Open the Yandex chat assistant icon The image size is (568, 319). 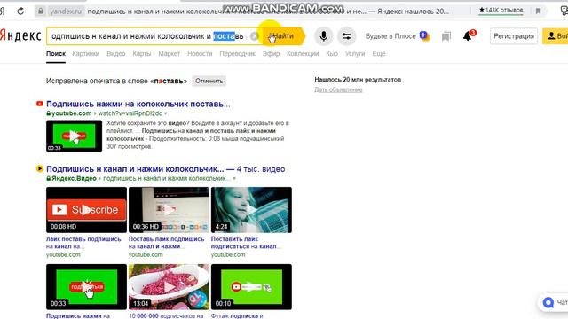click(x=548, y=302)
